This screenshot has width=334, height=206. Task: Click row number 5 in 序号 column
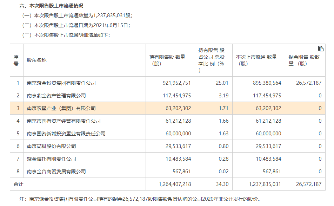coord(18,134)
